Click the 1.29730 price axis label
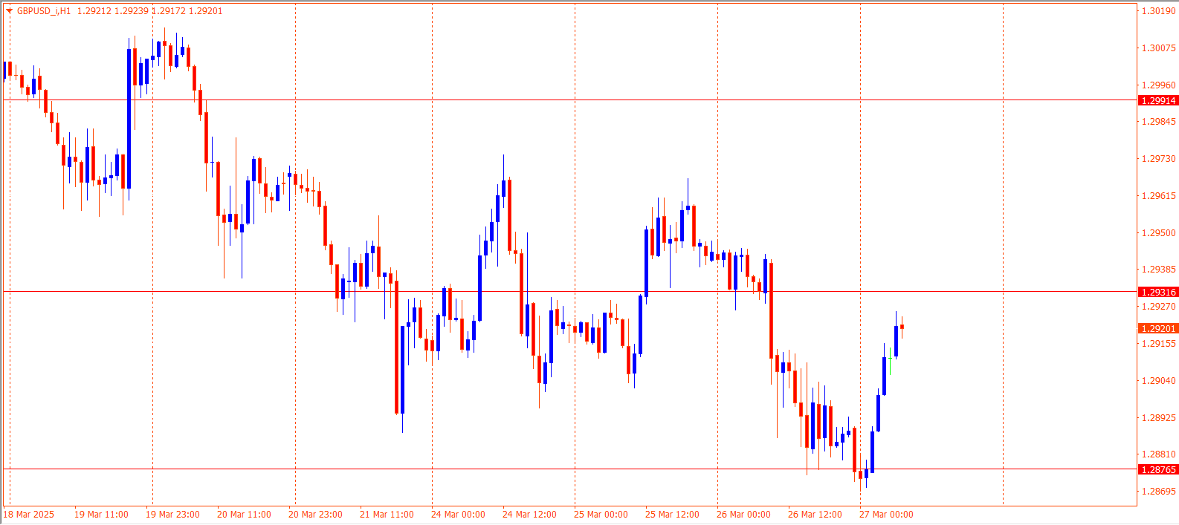The height and width of the screenshot is (525, 1179). (1159, 159)
